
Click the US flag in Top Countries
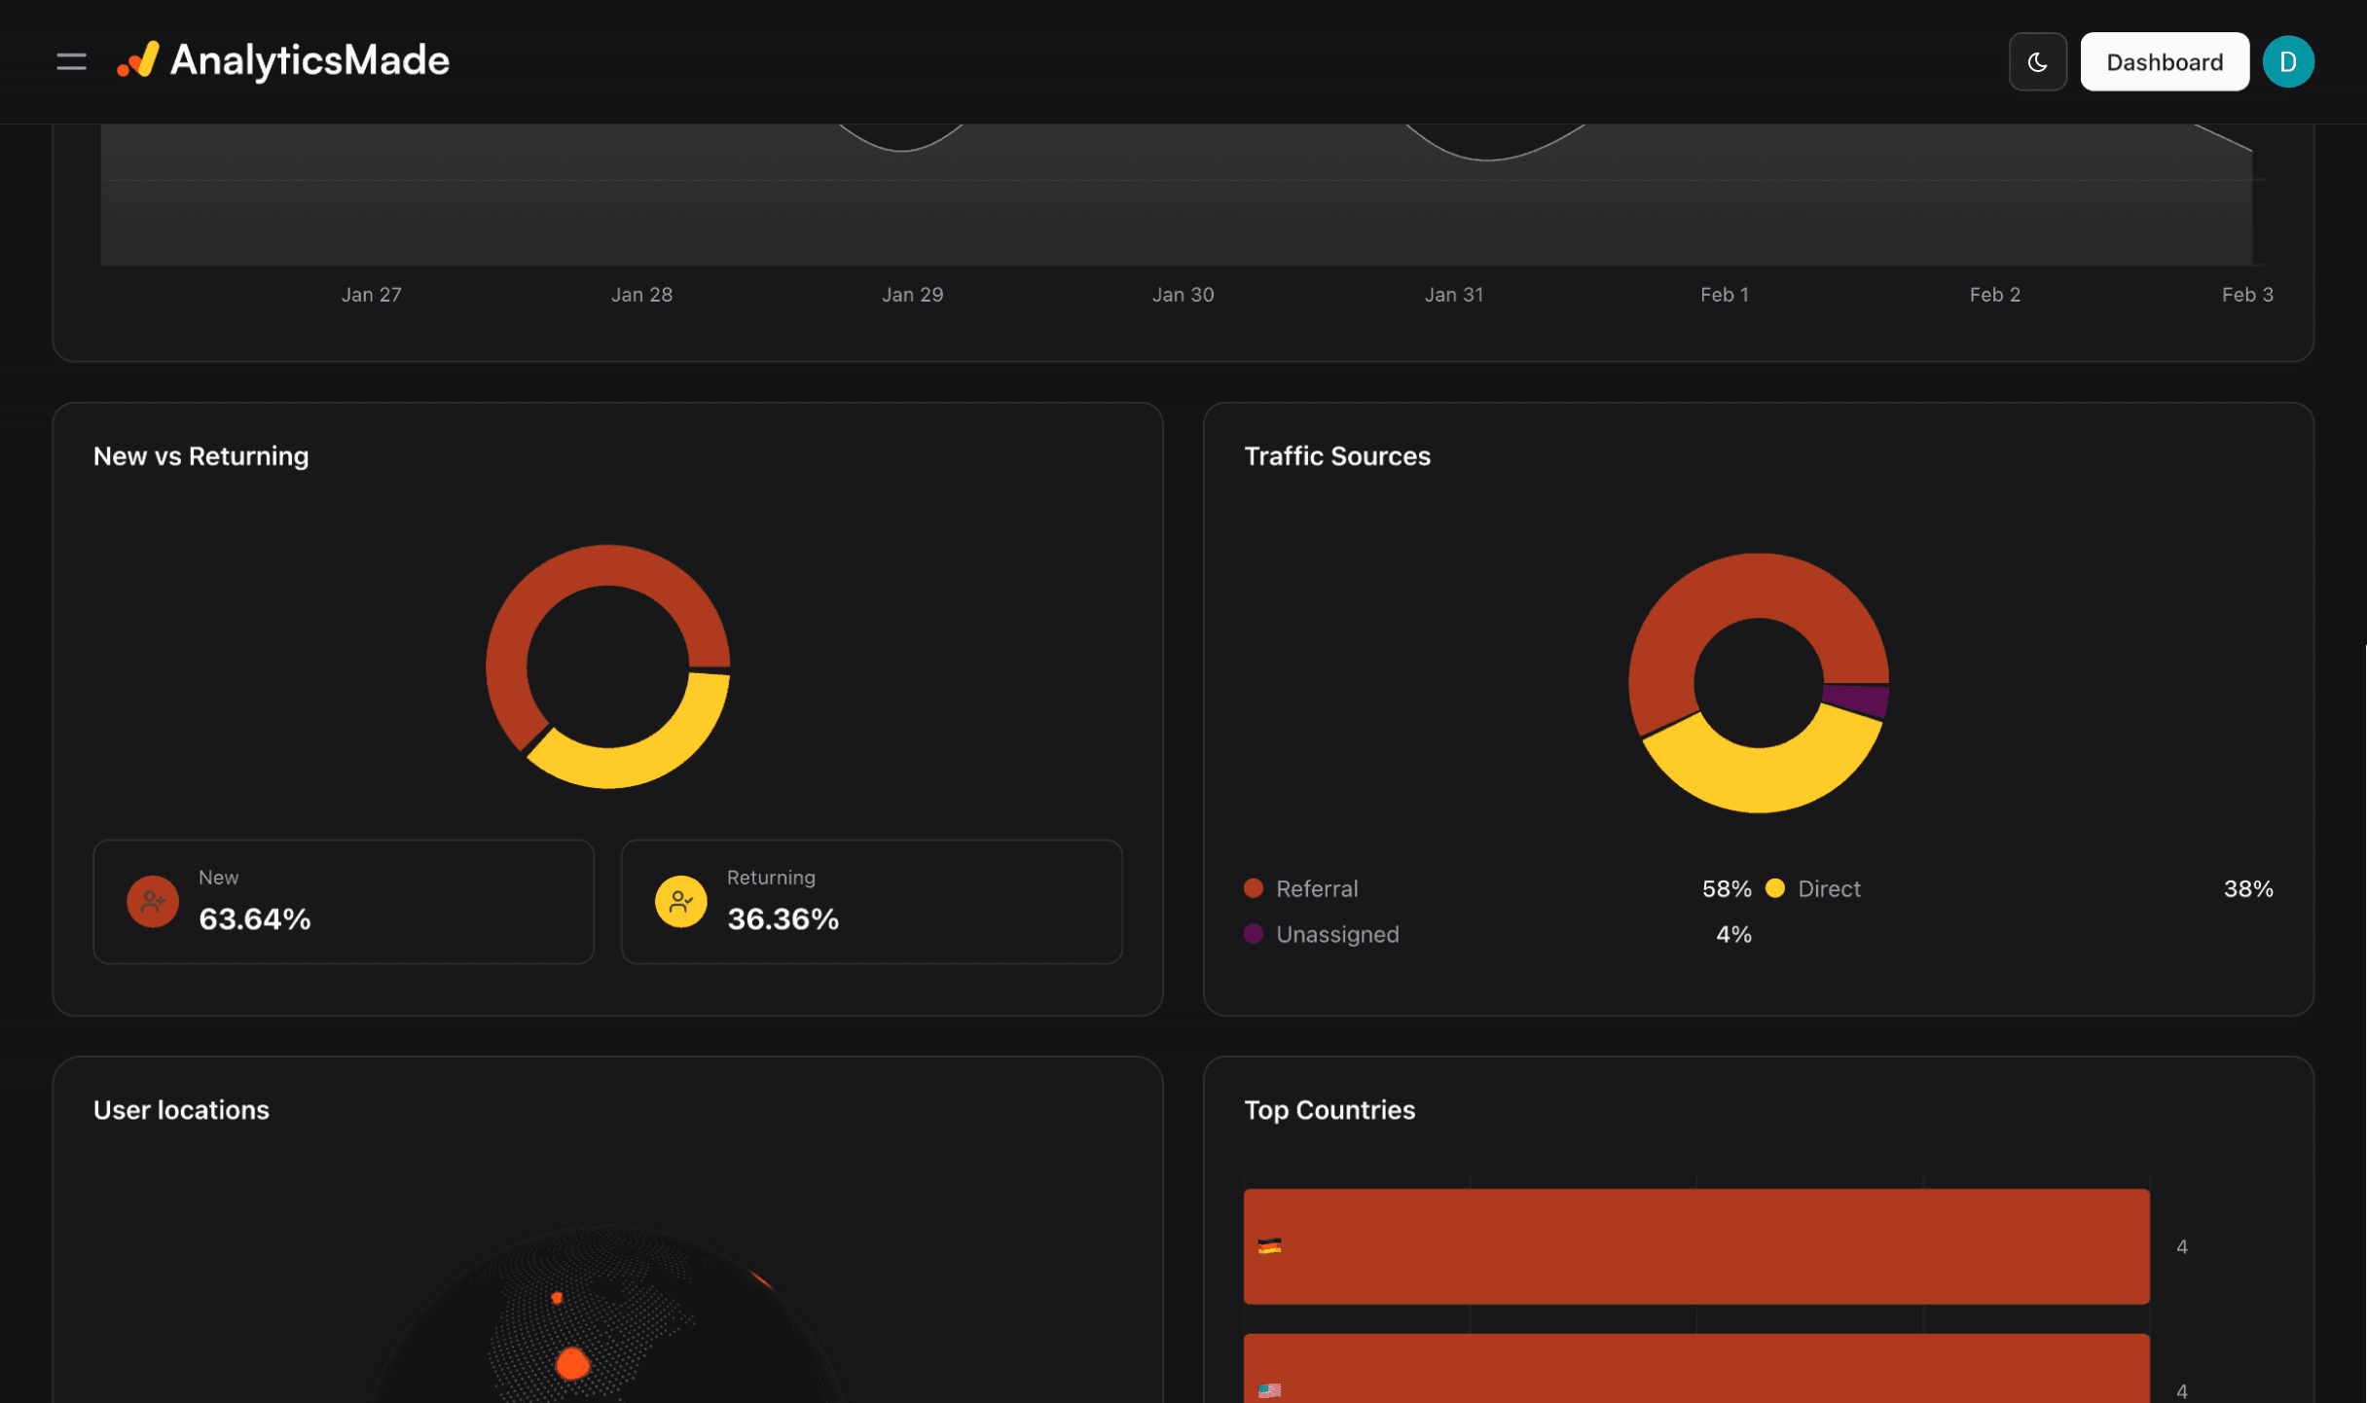pyautogui.click(x=1270, y=1388)
